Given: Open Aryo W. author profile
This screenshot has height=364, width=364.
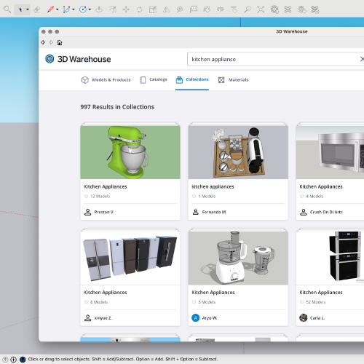Looking at the screenshot, I should [205, 318].
